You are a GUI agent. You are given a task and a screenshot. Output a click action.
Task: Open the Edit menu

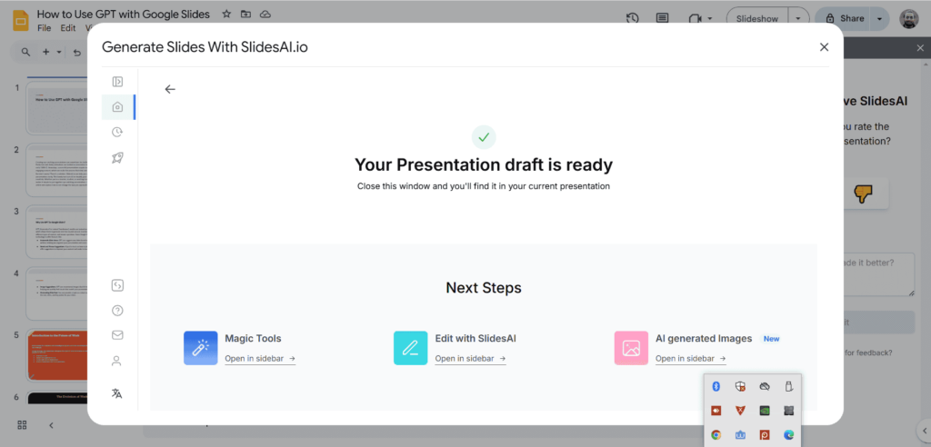pyautogui.click(x=68, y=28)
